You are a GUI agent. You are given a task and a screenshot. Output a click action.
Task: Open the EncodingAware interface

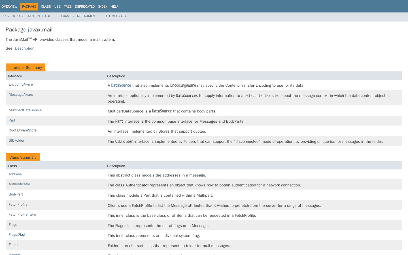[x=21, y=84]
